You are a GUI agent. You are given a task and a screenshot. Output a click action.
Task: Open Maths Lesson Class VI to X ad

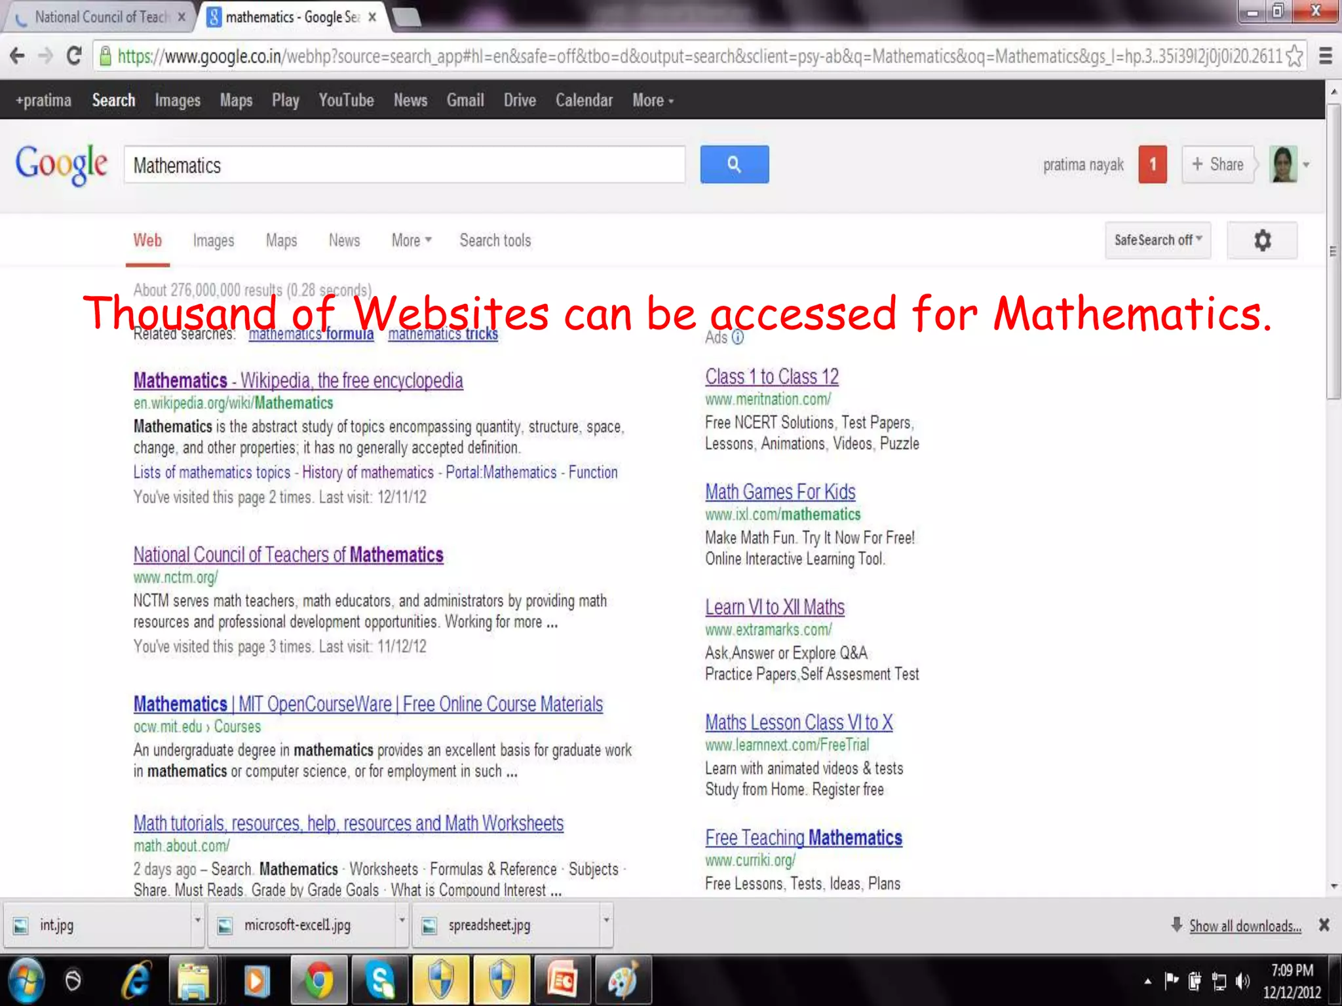[799, 722]
